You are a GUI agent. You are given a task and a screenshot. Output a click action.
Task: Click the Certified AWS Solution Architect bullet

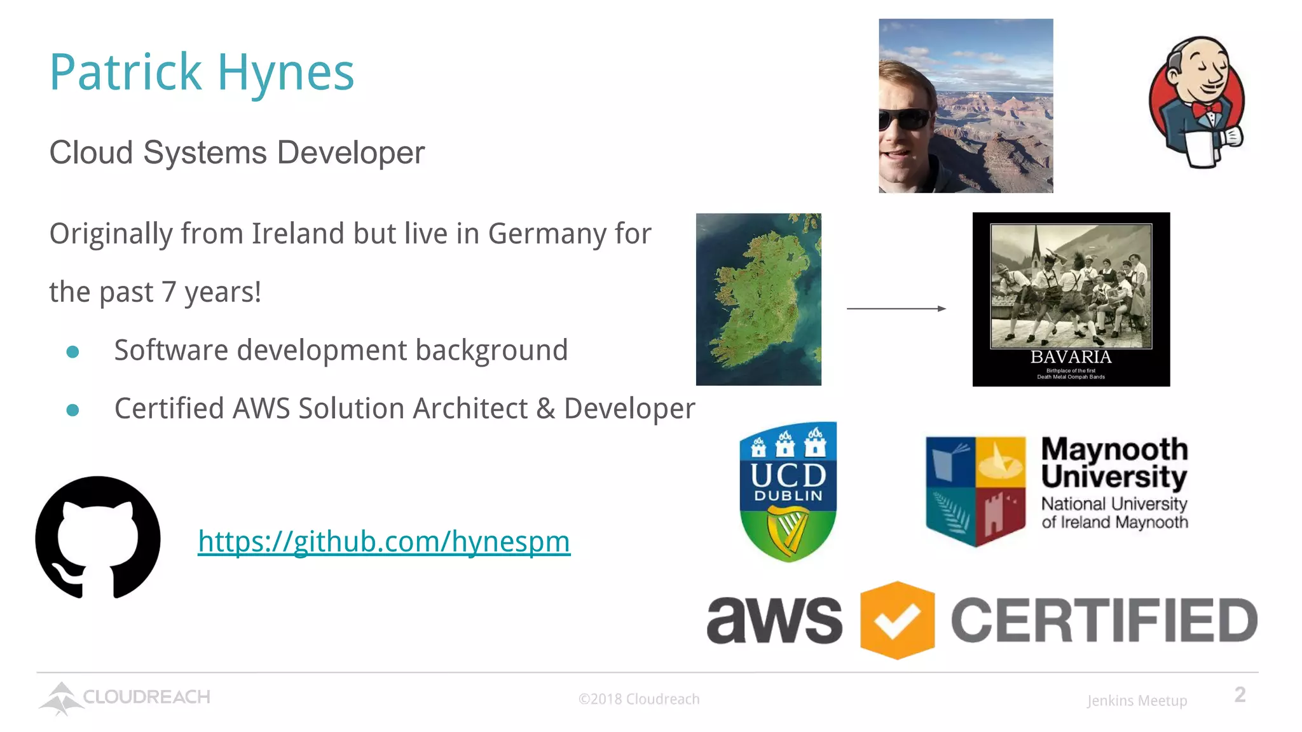(x=404, y=409)
